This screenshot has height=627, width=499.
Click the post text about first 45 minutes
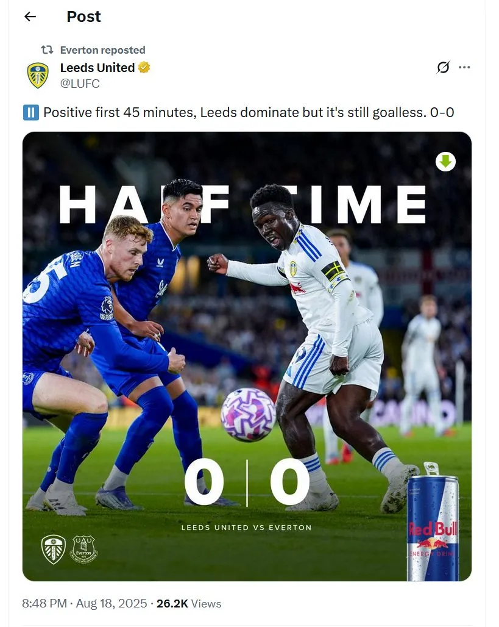pos(249,112)
